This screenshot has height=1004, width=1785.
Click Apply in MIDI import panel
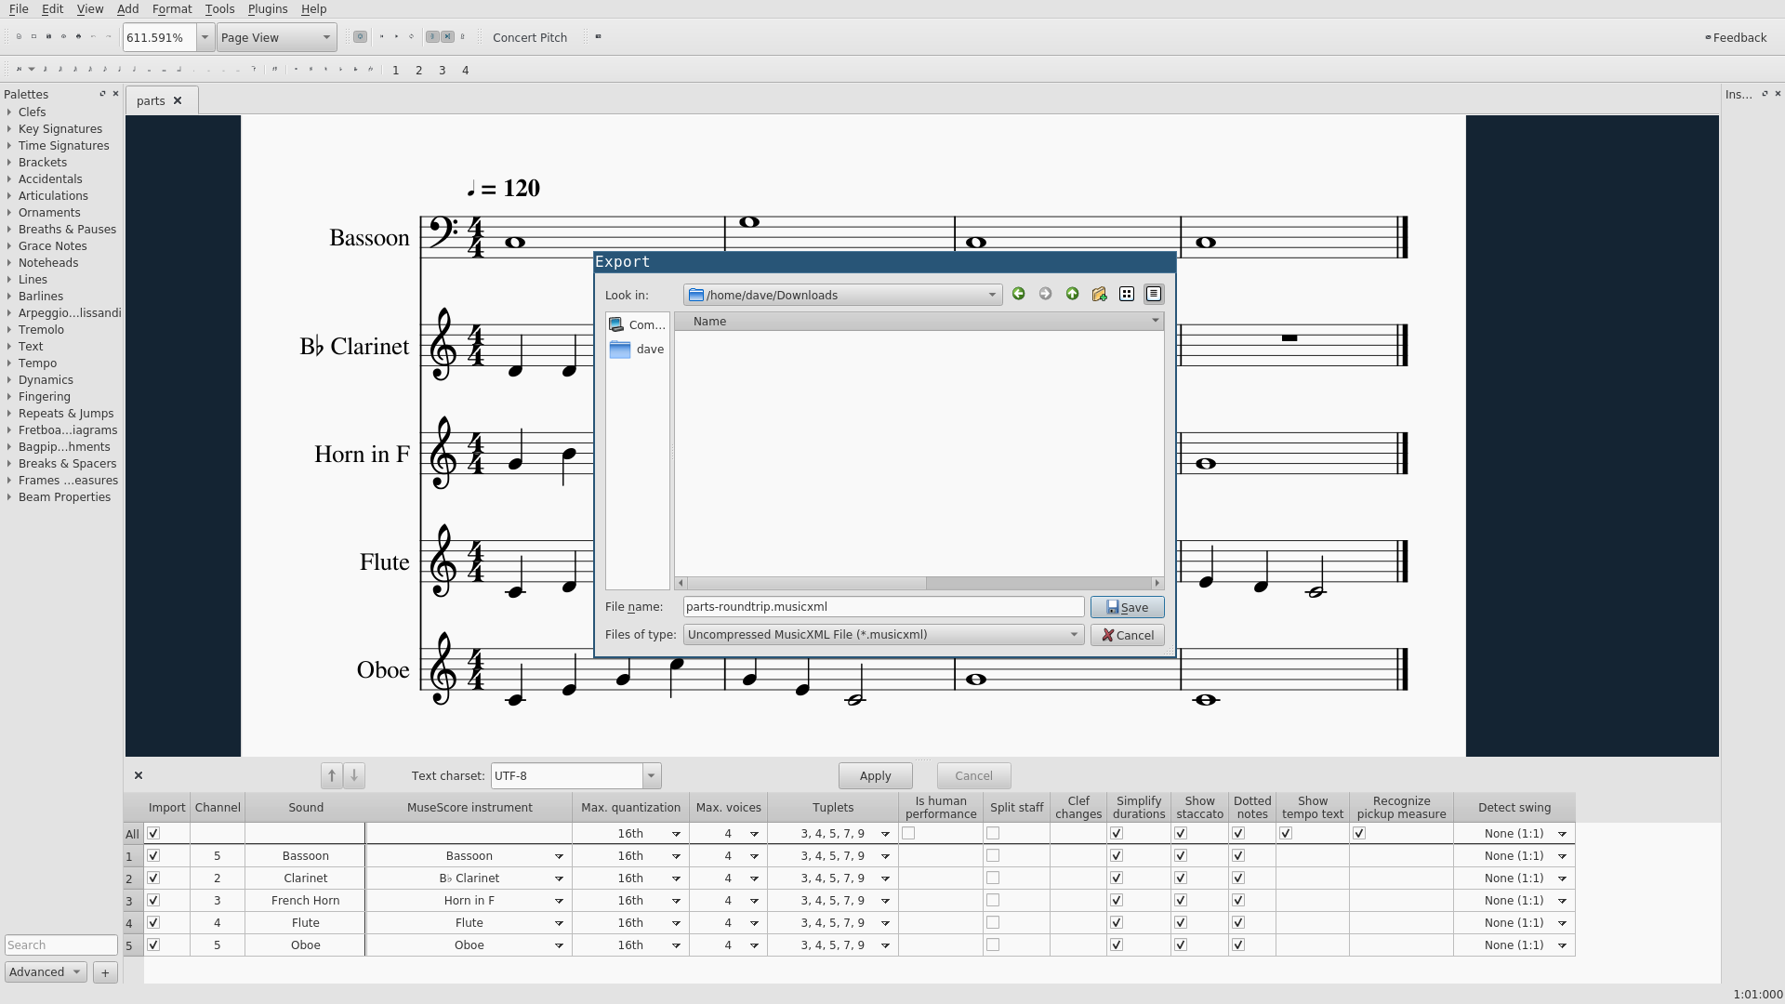point(875,775)
